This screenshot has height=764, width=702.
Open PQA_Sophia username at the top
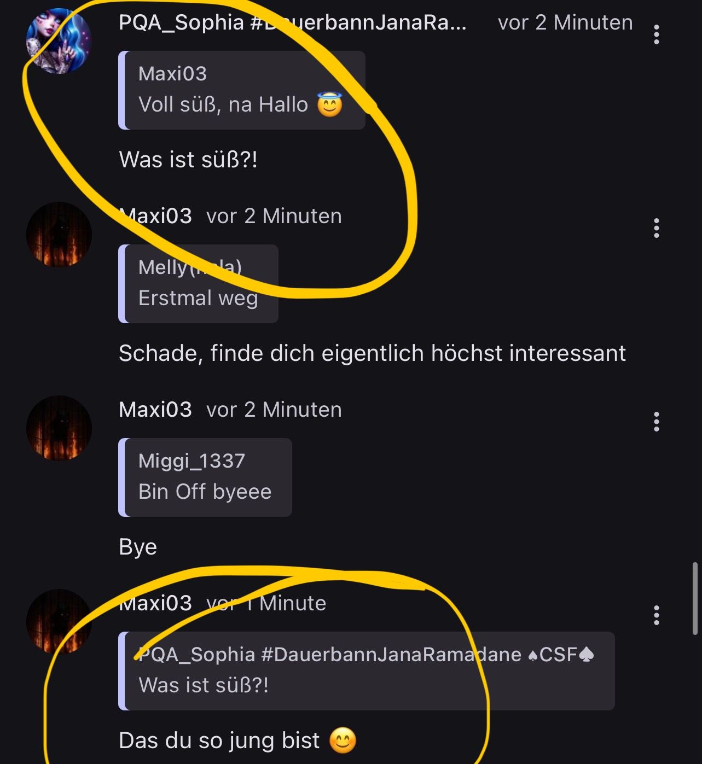pos(293,22)
